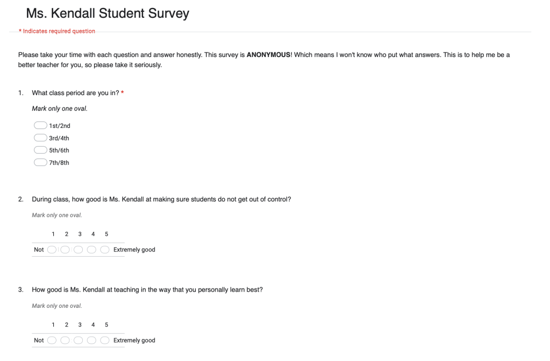This screenshot has width=550, height=361.
Task: Rate question 3 teaching style as 1
Action: [x=52, y=341]
